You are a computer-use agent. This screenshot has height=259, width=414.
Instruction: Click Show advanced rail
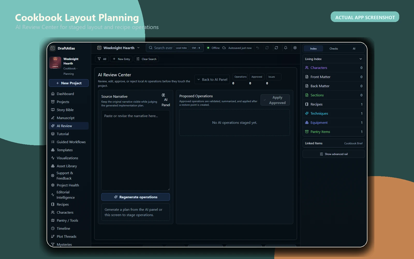[334, 154]
